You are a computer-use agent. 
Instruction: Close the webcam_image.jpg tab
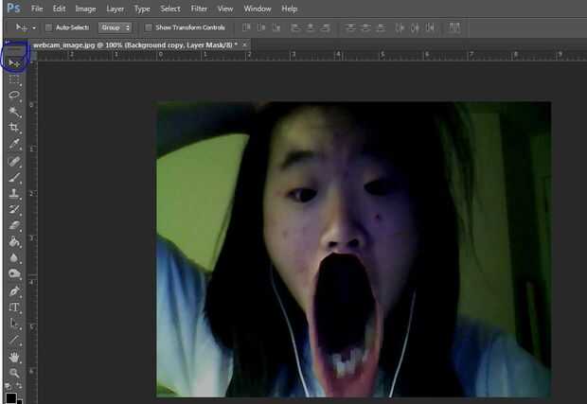[x=245, y=44]
